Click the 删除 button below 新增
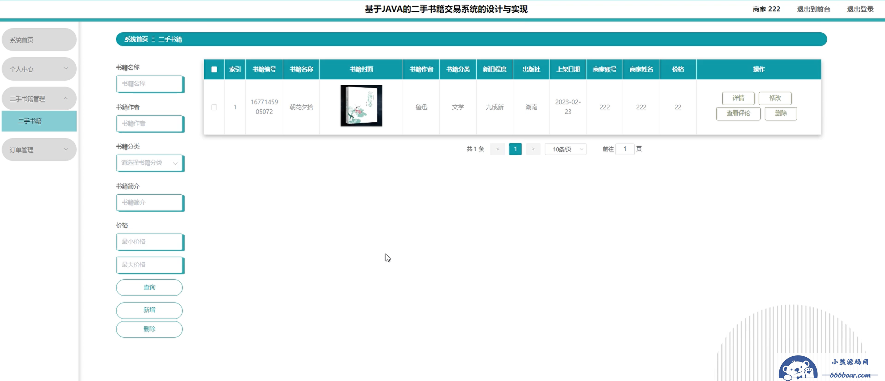Image resolution: width=885 pixels, height=381 pixels. tap(149, 329)
